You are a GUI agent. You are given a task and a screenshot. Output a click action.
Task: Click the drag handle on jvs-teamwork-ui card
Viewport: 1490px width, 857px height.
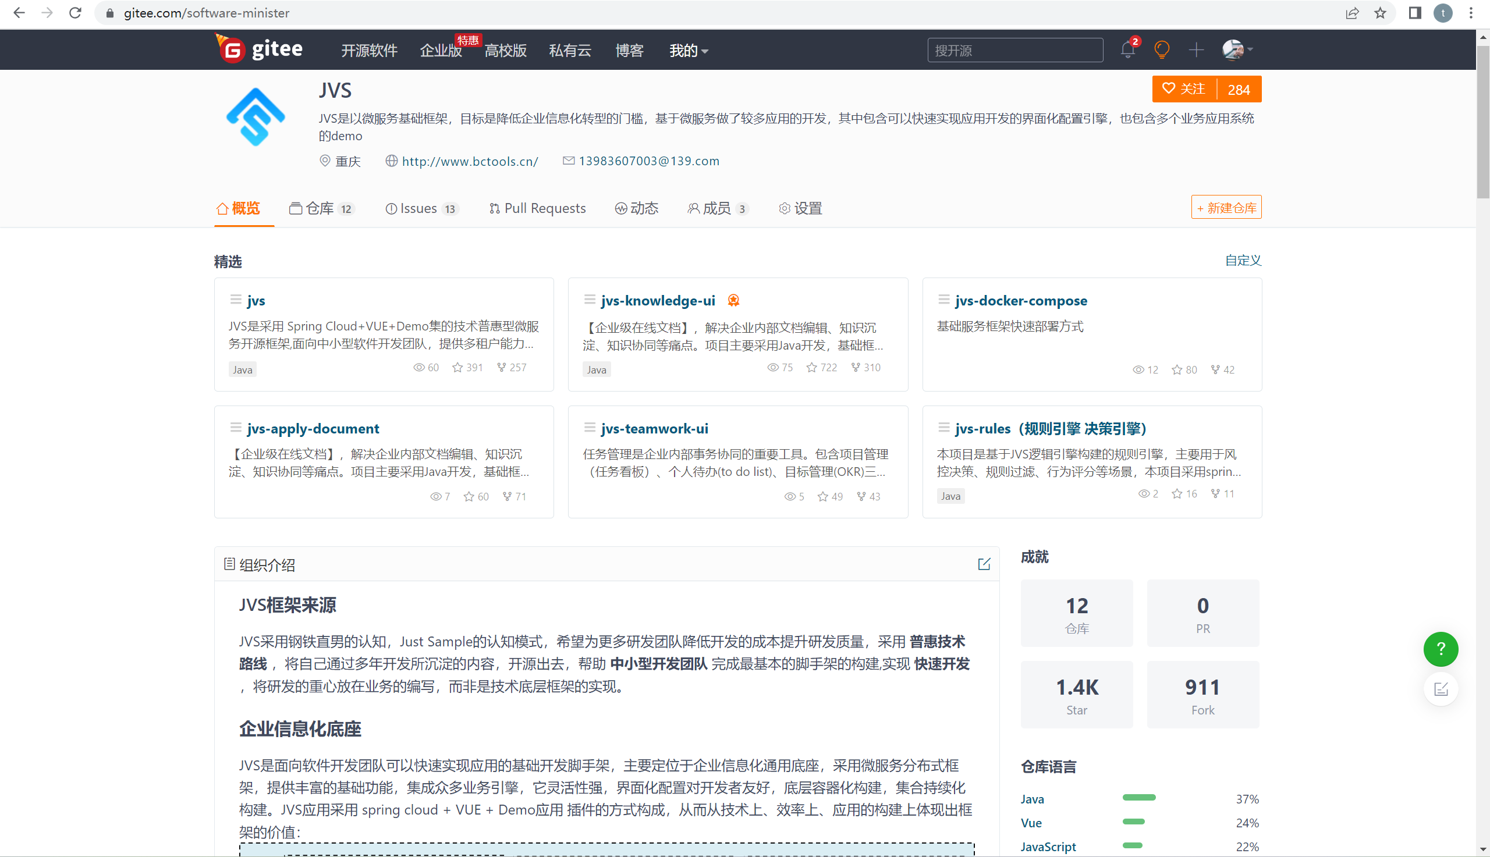click(x=589, y=427)
